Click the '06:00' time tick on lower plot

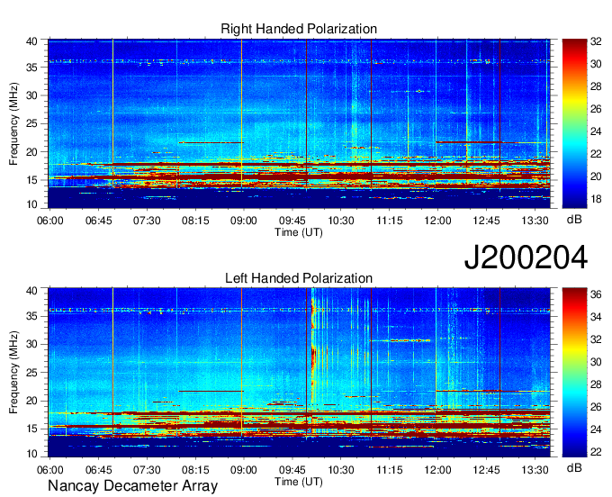click(50, 469)
